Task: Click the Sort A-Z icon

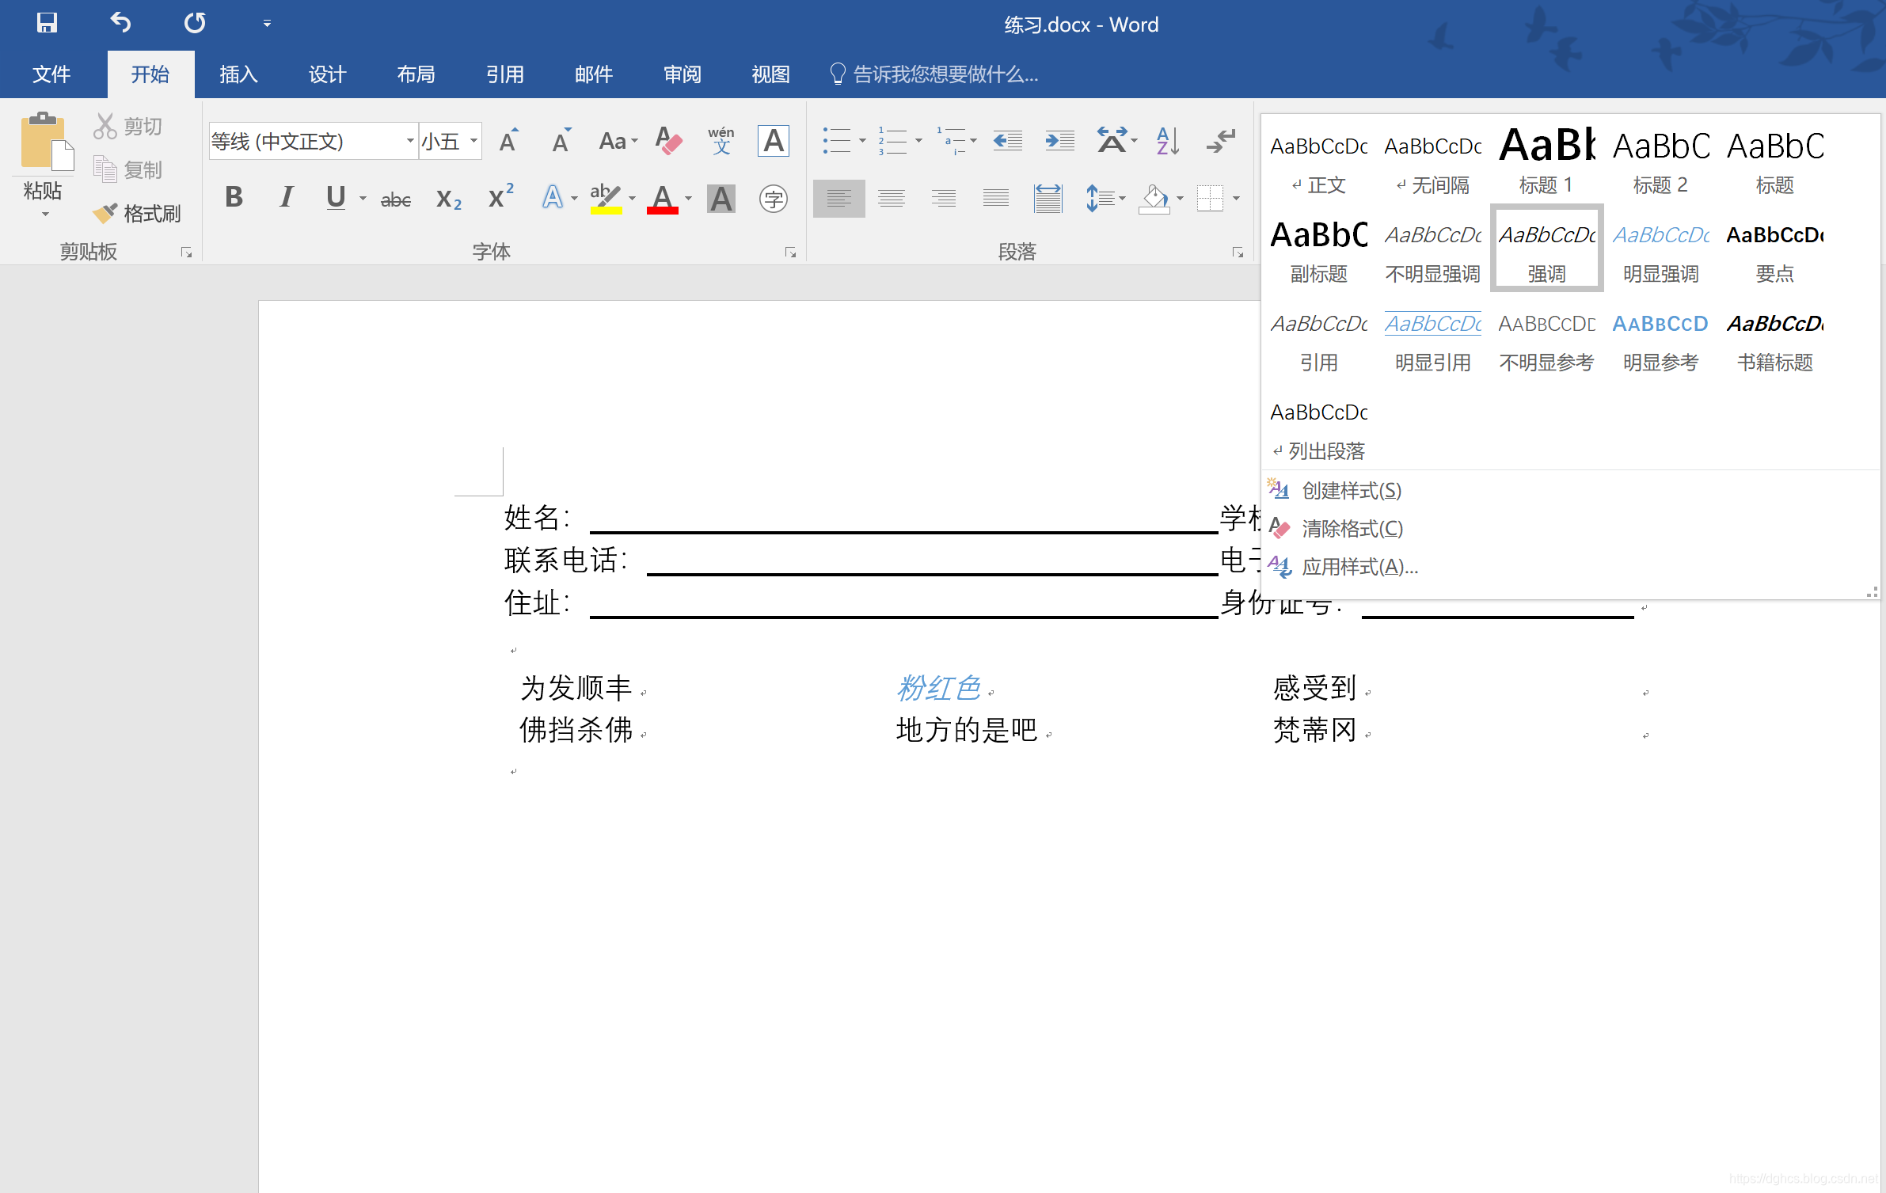Action: (1168, 142)
